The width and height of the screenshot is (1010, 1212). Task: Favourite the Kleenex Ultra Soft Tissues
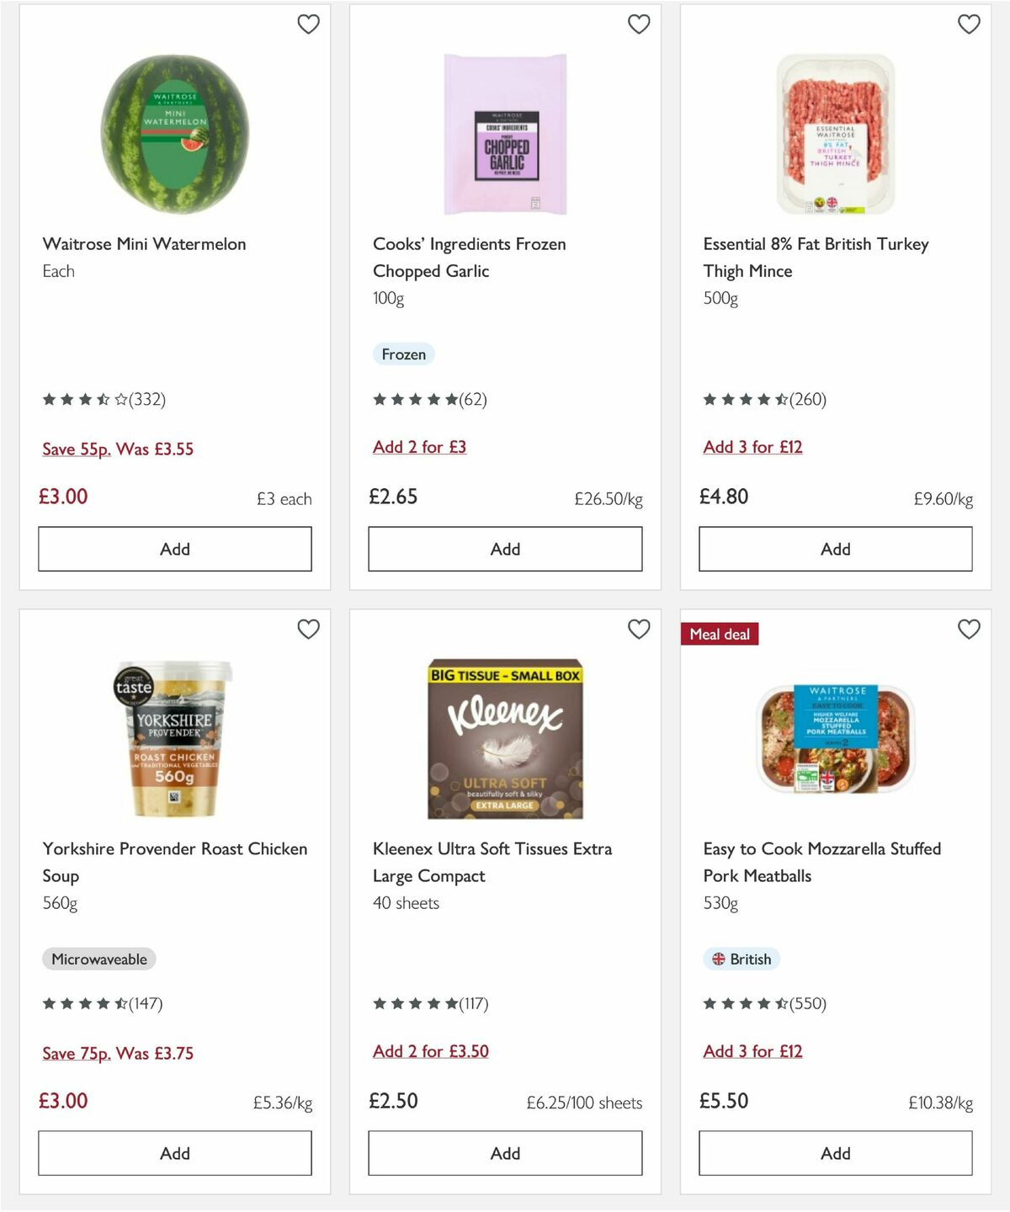pyautogui.click(x=639, y=629)
